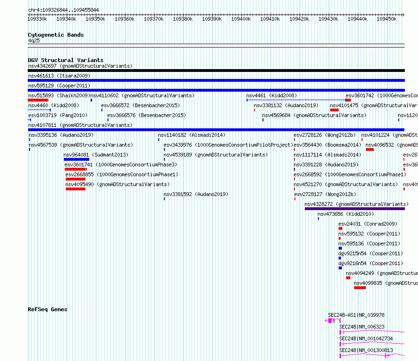Open nsv4460 (Kidd2008) label

point(54,105)
